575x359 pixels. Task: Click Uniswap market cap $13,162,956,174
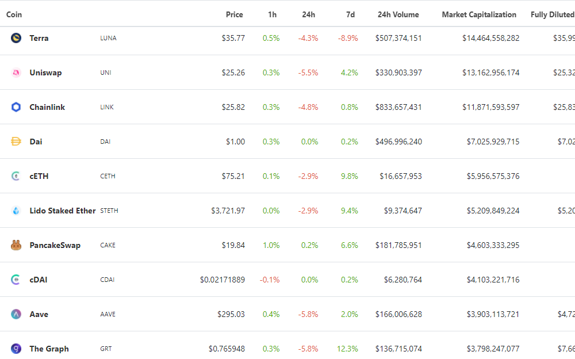[x=490, y=72]
